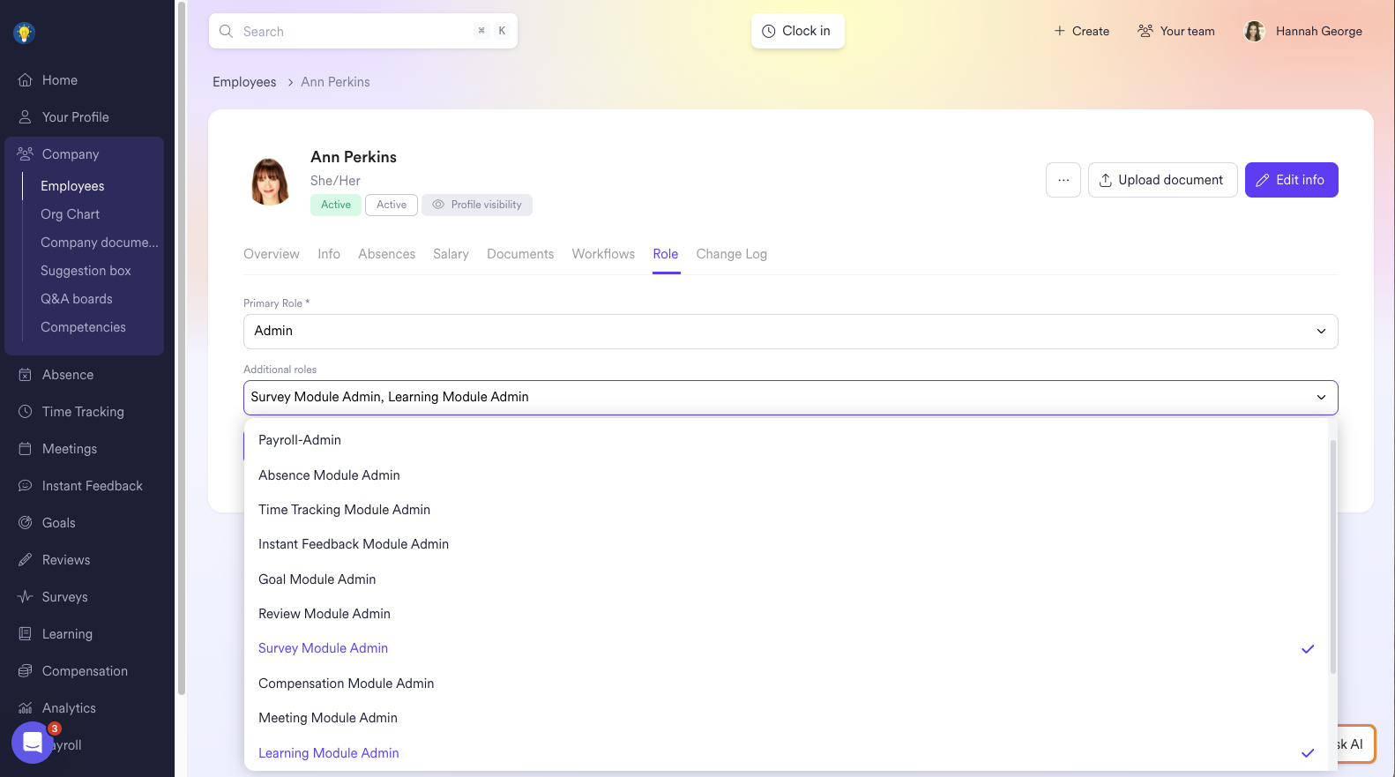Screen dimensions: 1395x777
Task: Collapse the Company sidebar section
Action: [x=71, y=154]
